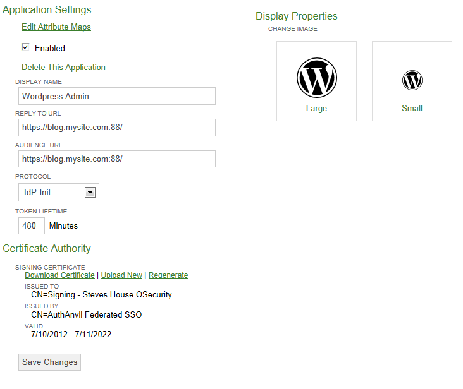Click the REPLY TO URL label
Viewport: 463px width, 389px height.
(x=38, y=114)
